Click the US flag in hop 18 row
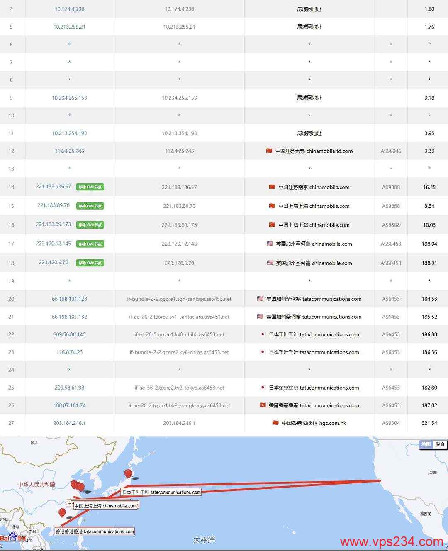Viewport: 448px width, 551px height. tap(270, 263)
